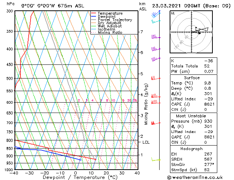
Task: Click the purple wind barb near 7 km
Action: (x=156, y=37)
